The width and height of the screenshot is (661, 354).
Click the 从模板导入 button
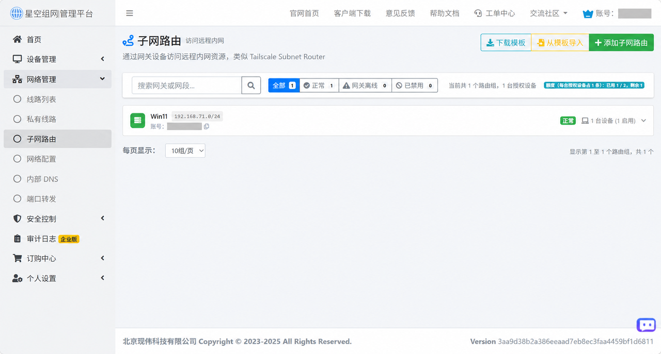pyautogui.click(x=560, y=43)
